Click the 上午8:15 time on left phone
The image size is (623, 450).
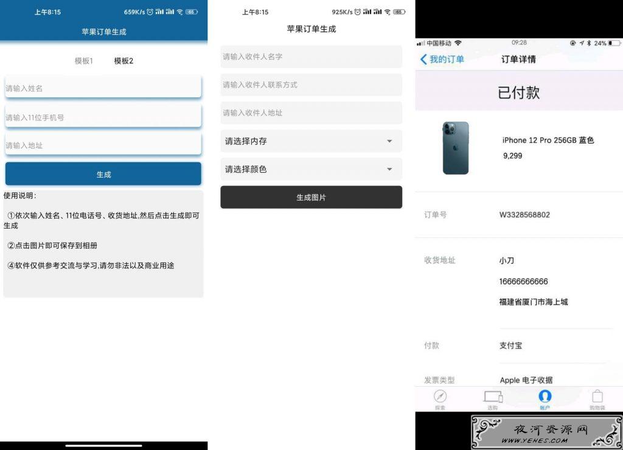47,12
